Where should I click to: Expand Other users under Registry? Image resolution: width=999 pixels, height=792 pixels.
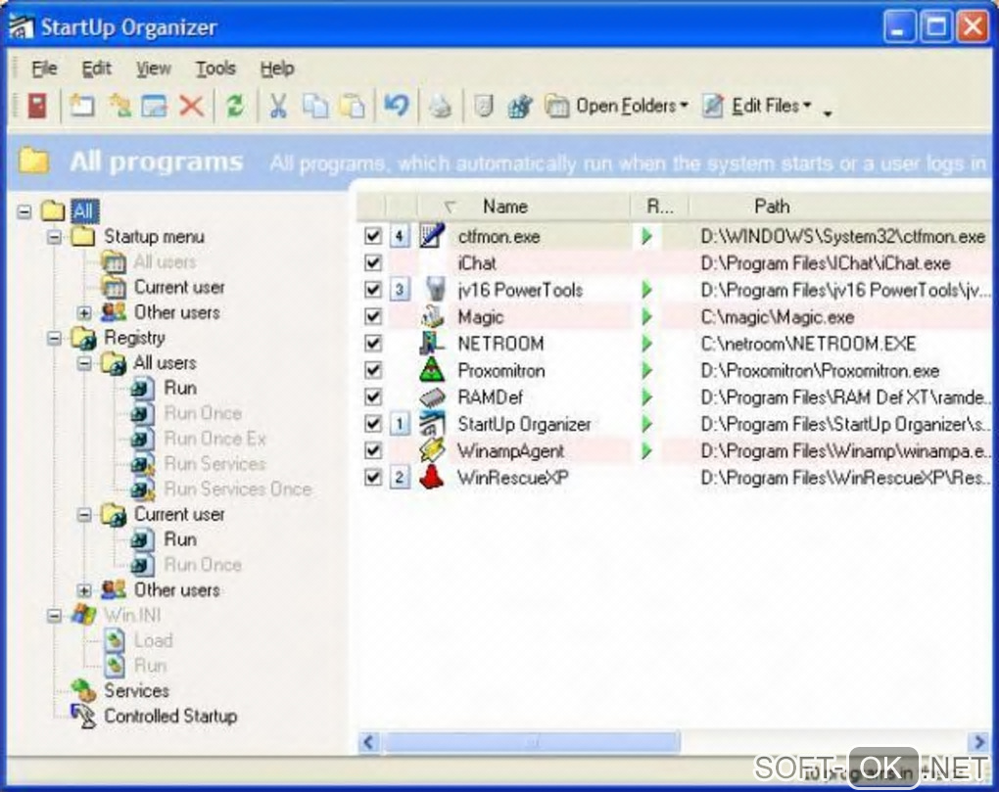84,590
